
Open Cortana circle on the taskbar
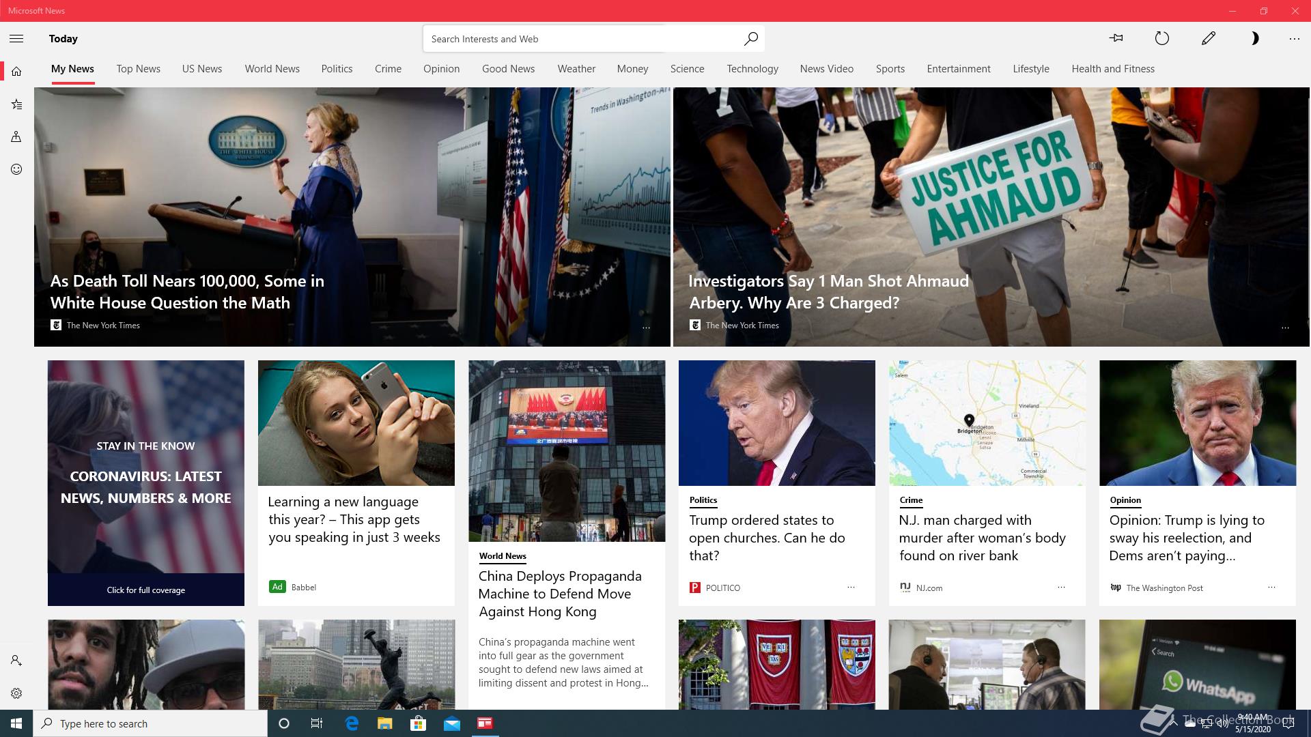coord(284,723)
